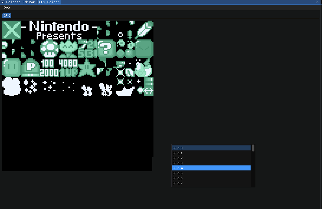The width and height of the screenshot is (322, 209).
Task: Click the X logo tile top-left
Action: click(12, 29)
